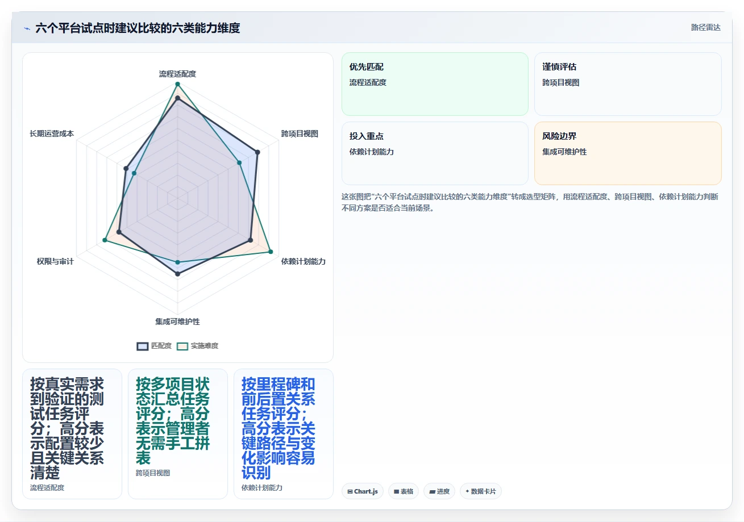Click the 路径雷达 label in header
This screenshot has height=522, width=744.
(705, 27)
